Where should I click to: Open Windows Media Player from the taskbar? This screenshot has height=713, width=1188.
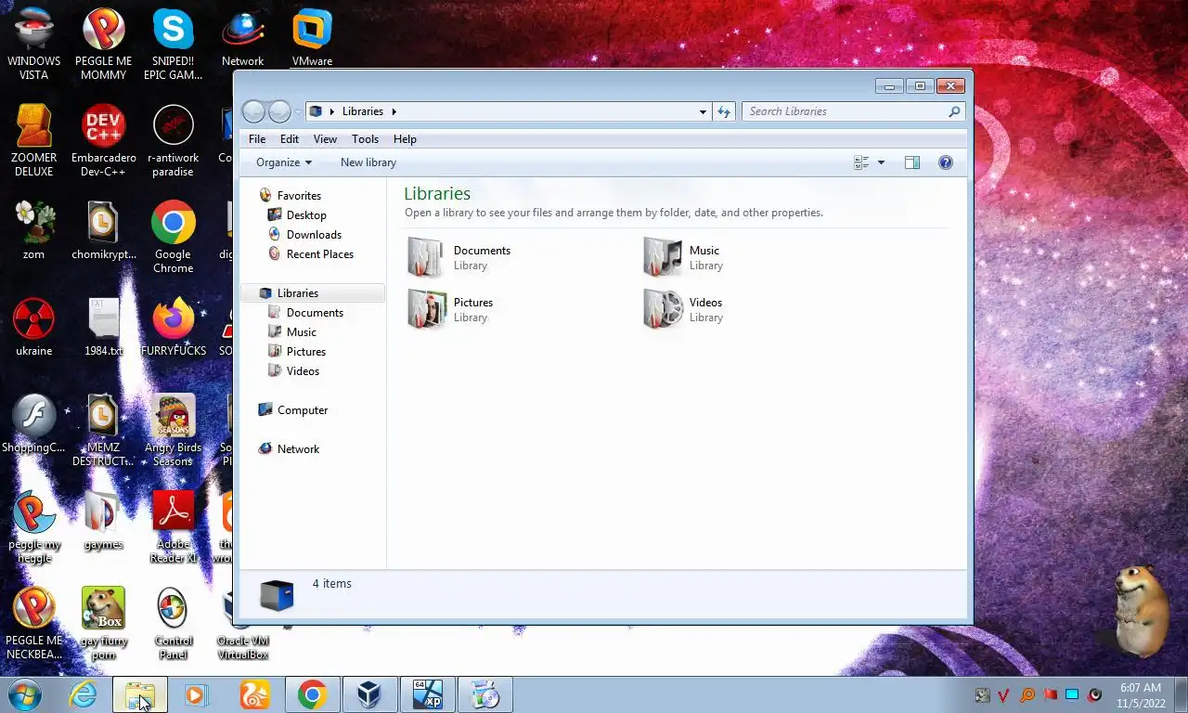[197, 694]
